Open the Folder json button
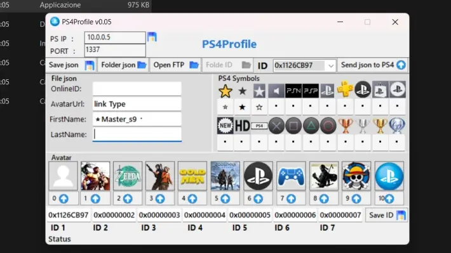Screen dimensions: 451x253 tap(123, 65)
